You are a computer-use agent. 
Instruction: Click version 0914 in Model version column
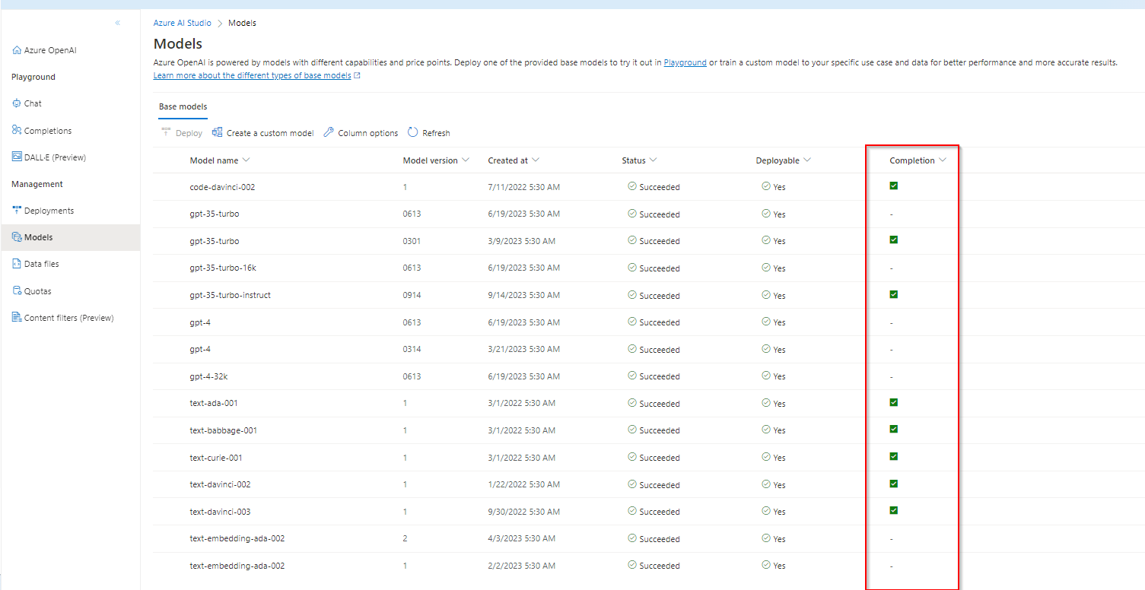412,295
